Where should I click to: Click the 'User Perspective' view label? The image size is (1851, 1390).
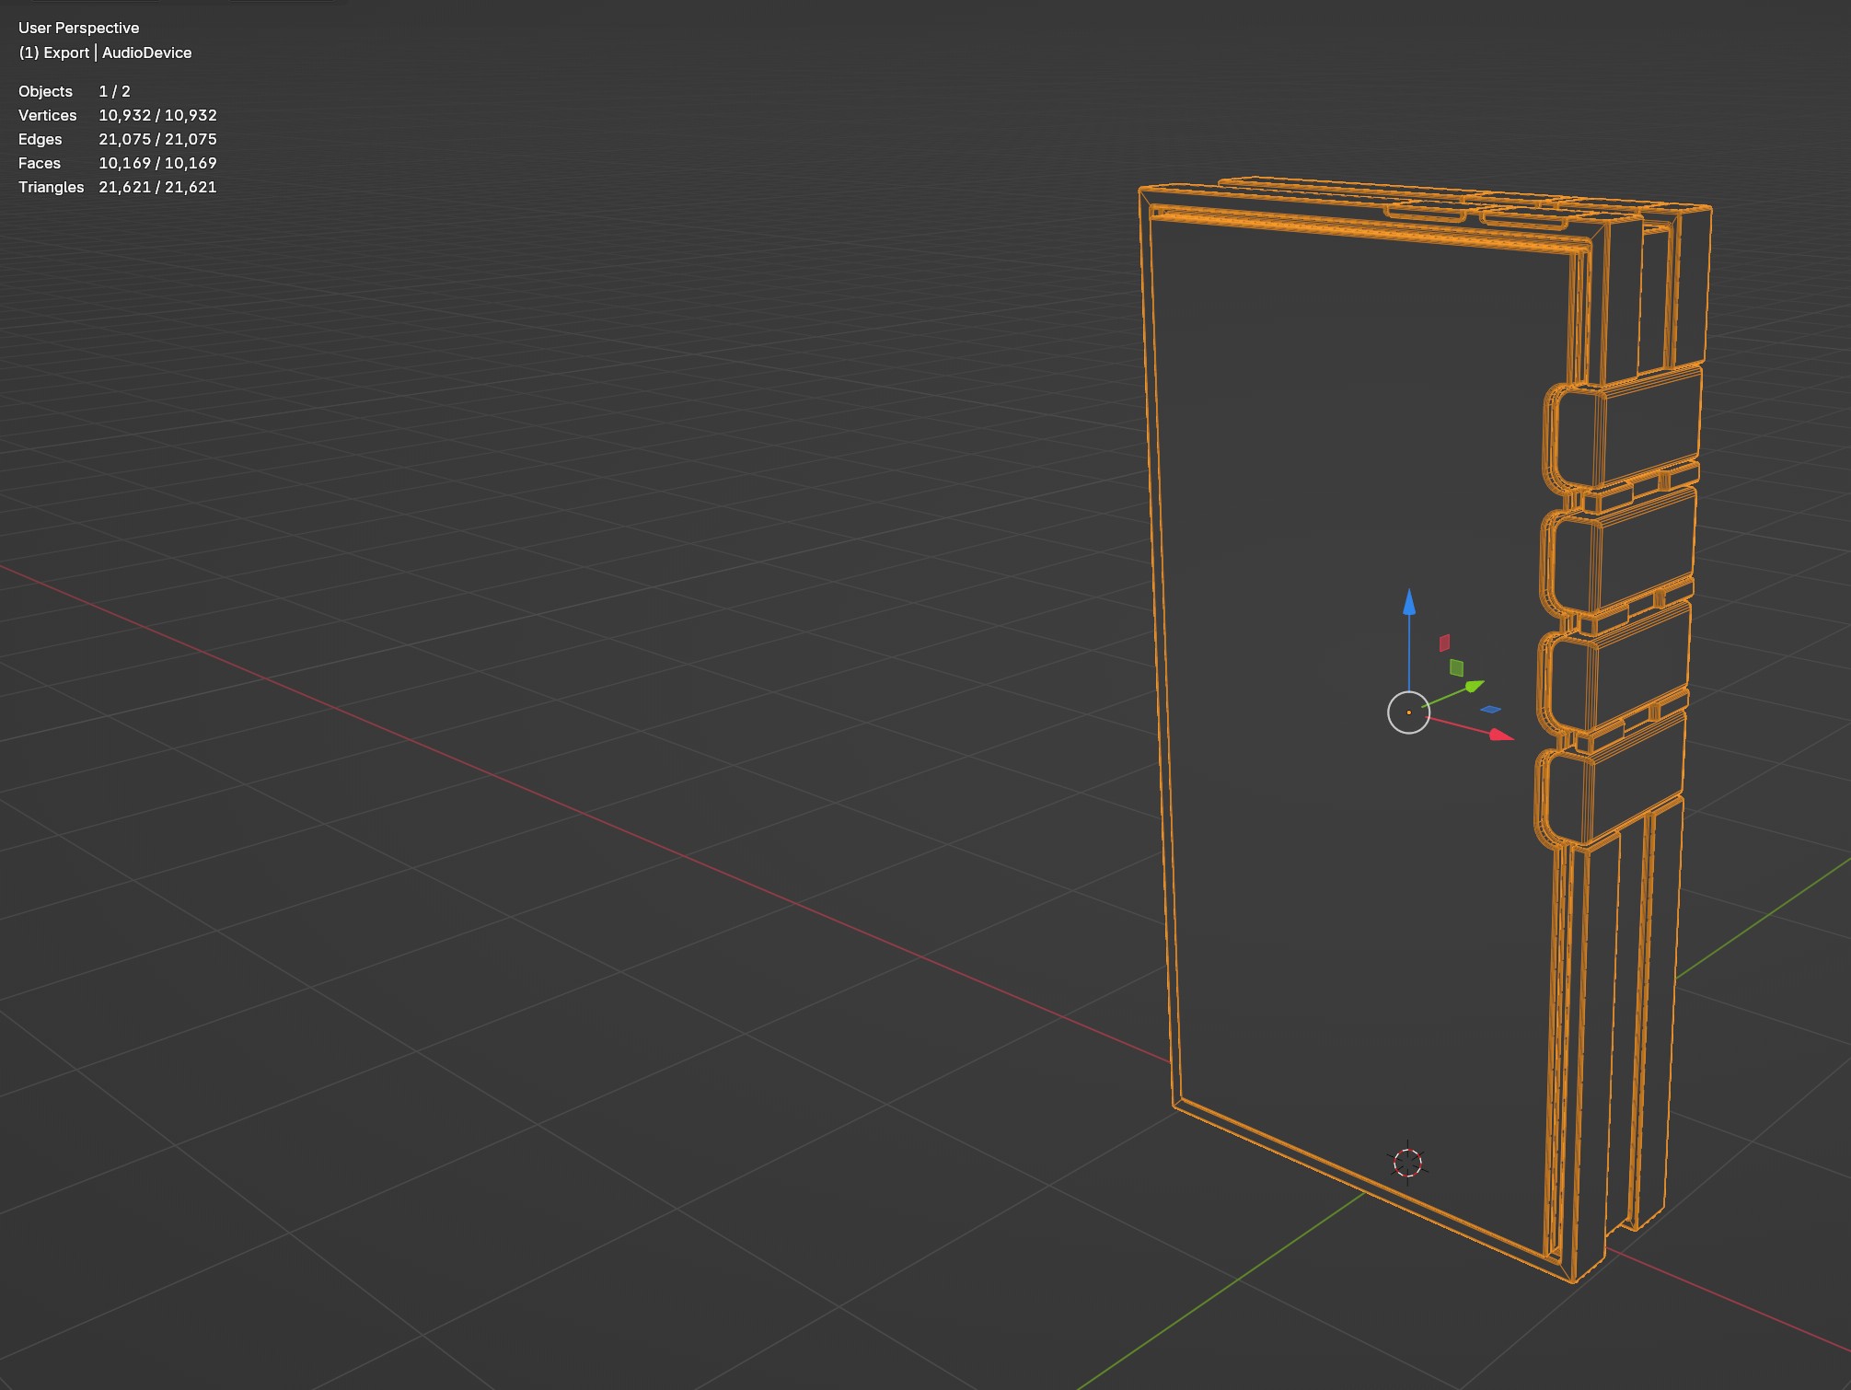(78, 28)
